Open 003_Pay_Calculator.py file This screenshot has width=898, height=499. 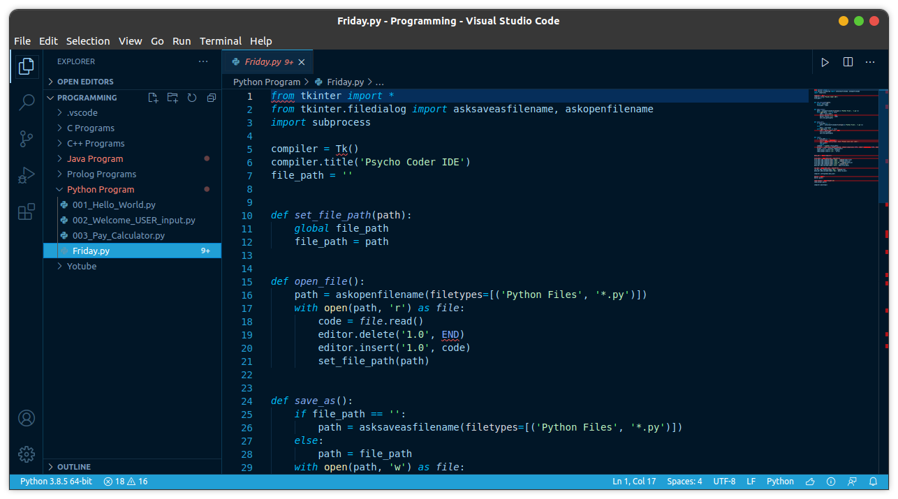(133, 235)
